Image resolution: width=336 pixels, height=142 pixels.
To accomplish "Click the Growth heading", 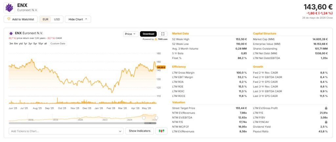I will click(258, 67).
